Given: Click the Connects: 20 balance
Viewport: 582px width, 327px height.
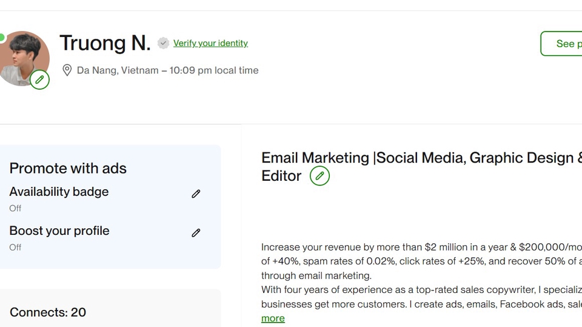Looking at the screenshot, I should [x=48, y=312].
